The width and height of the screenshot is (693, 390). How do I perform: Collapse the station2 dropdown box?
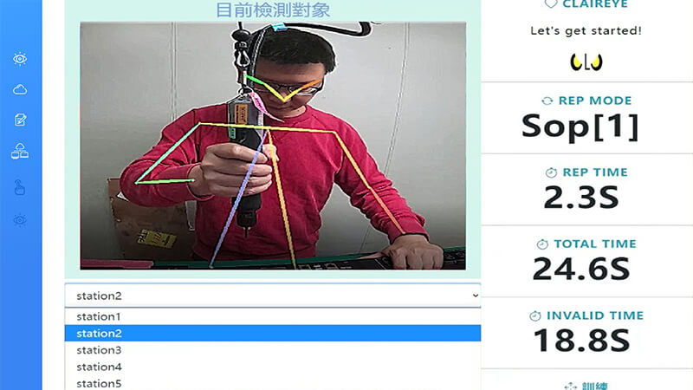tap(273, 296)
